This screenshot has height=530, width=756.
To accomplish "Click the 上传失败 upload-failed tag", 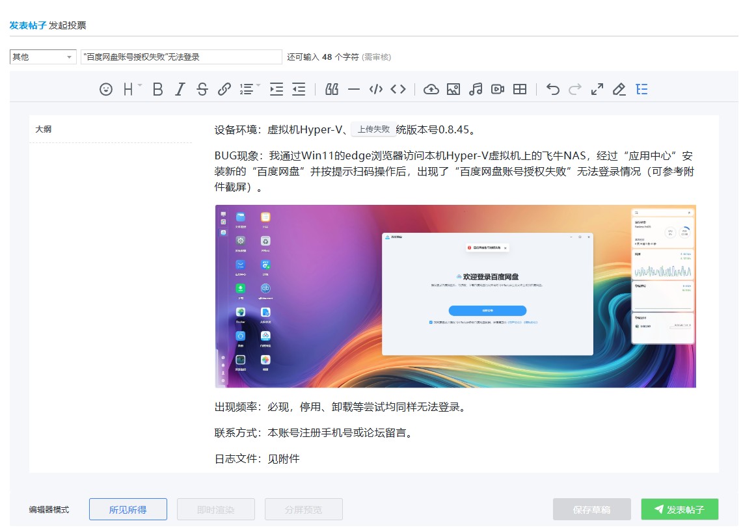I will (373, 129).
